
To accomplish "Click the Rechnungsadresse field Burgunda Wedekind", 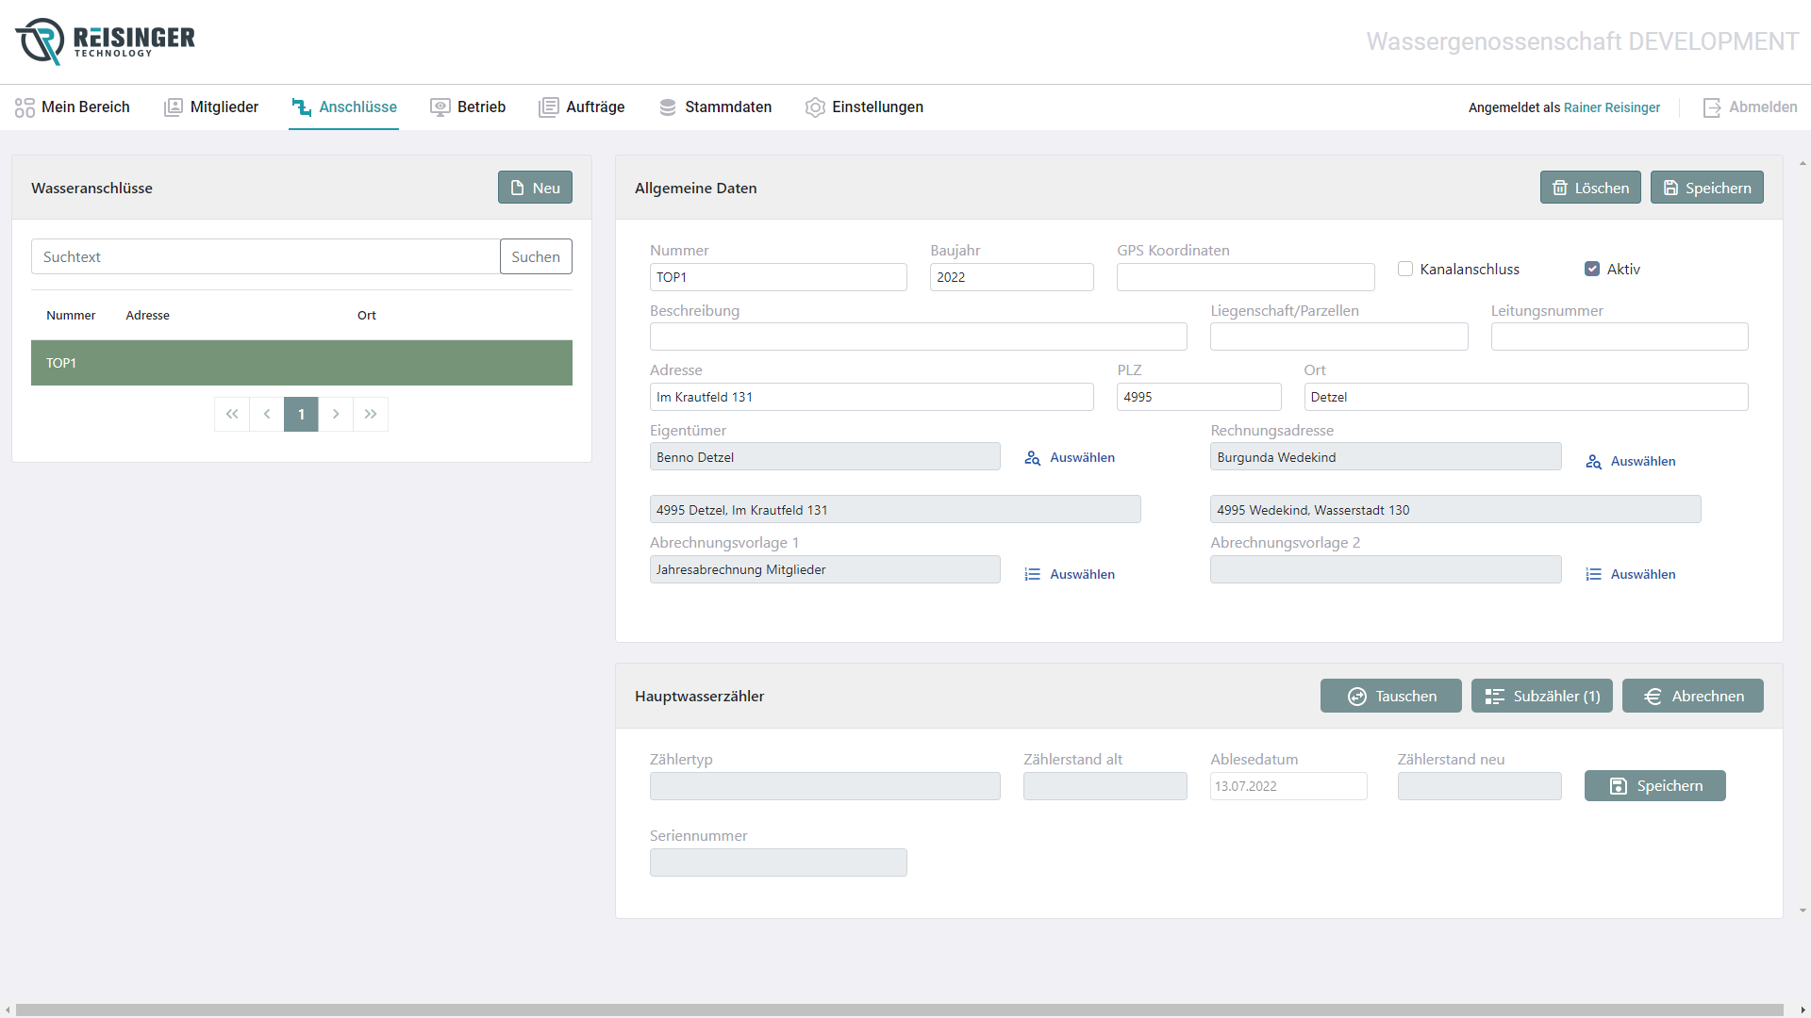I will 1386,457.
